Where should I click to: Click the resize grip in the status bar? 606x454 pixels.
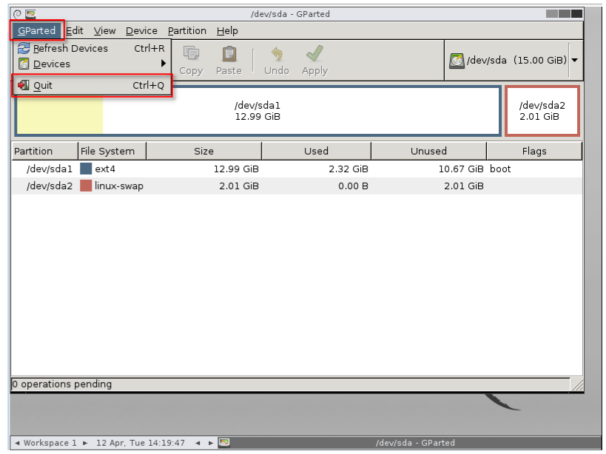click(x=577, y=385)
